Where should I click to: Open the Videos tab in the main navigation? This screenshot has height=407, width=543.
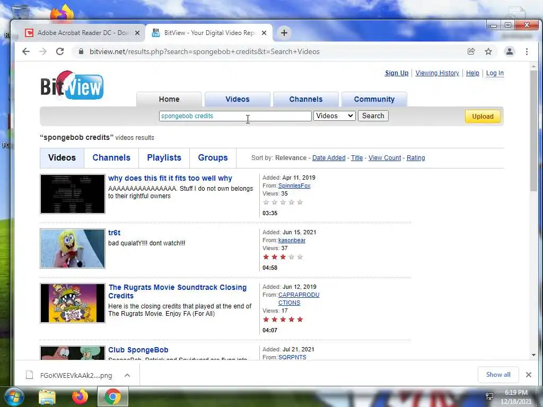tap(237, 99)
